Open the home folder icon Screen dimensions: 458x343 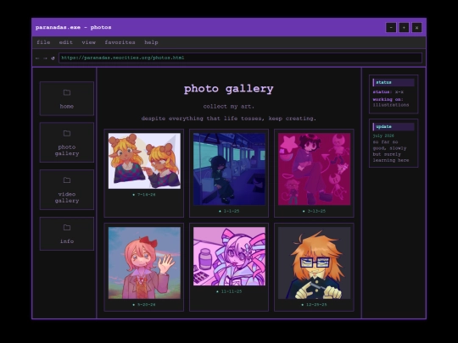(67, 92)
